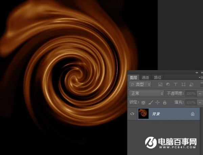
Task: Open the 正常 blend mode dropdown
Action: pos(146,93)
